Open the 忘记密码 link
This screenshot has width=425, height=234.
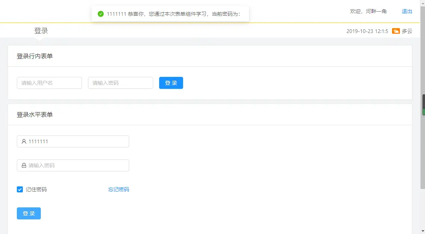tap(118, 189)
